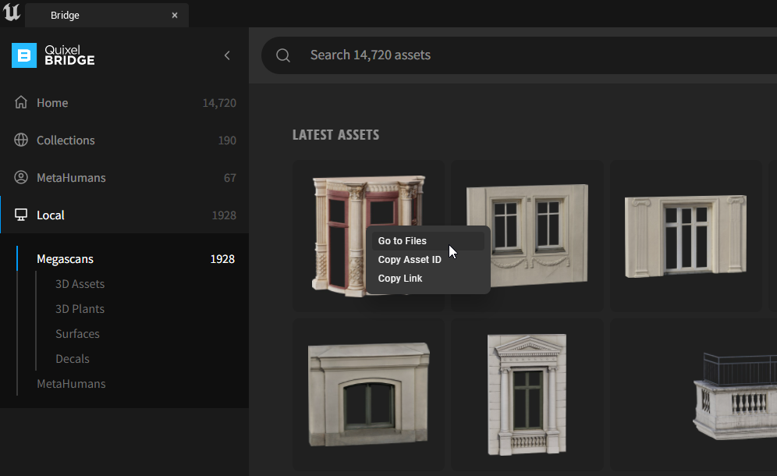The width and height of the screenshot is (777, 476).
Task: Select Go to Files in context menu
Action: pyautogui.click(x=403, y=241)
